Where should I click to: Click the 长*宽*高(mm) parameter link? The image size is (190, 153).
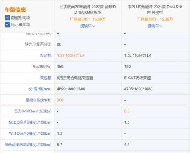tap(40, 89)
